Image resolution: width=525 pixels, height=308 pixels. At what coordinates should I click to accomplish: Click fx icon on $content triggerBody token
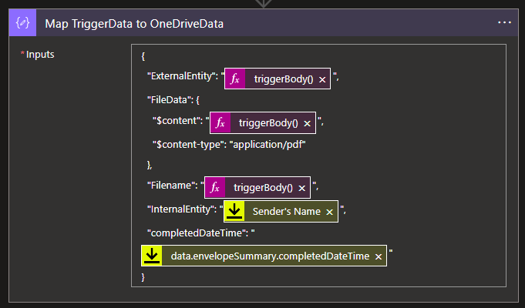[220, 122]
